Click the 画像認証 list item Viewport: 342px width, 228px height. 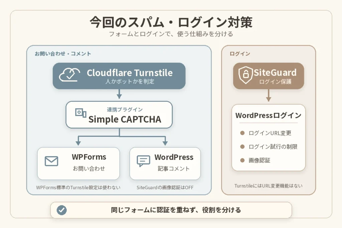point(259,161)
